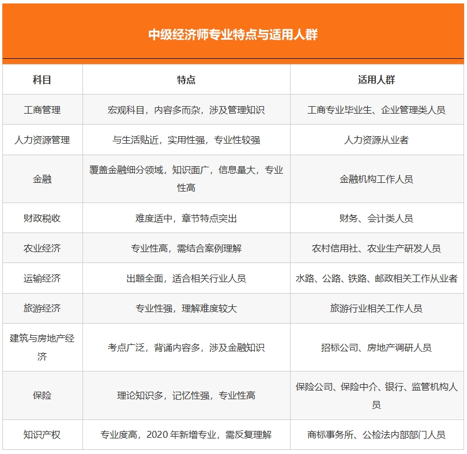Viewport: 467px width, 454px height.
Task: Click 农村信用社、农业生产研发人员 cell
Action: 376,248
